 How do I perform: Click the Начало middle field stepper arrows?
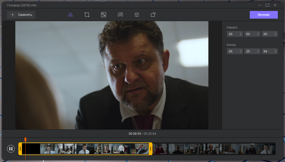(x=258, y=34)
